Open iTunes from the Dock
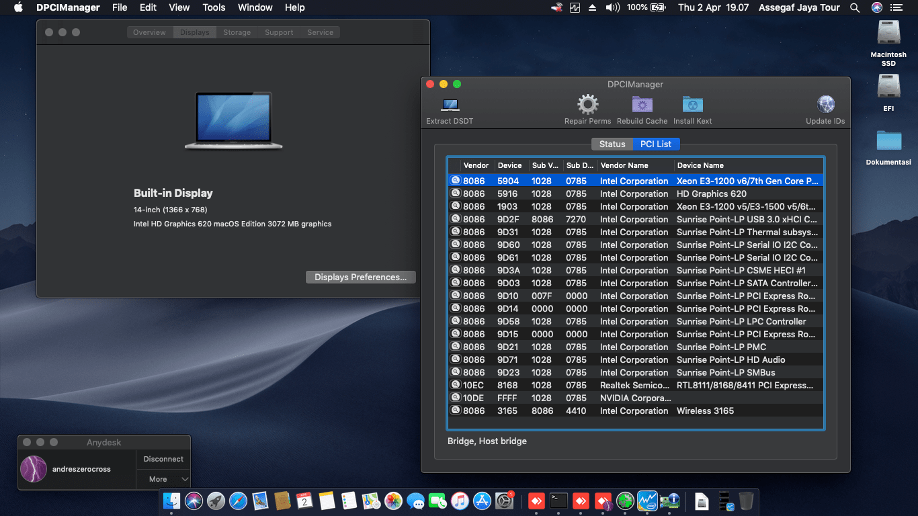Viewport: 918px width, 516px height. pyautogui.click(x=460, y=501)
